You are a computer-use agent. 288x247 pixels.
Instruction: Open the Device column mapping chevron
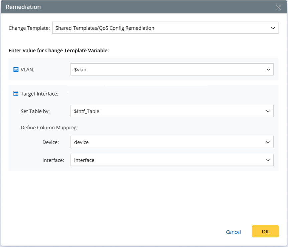[268, 142]
